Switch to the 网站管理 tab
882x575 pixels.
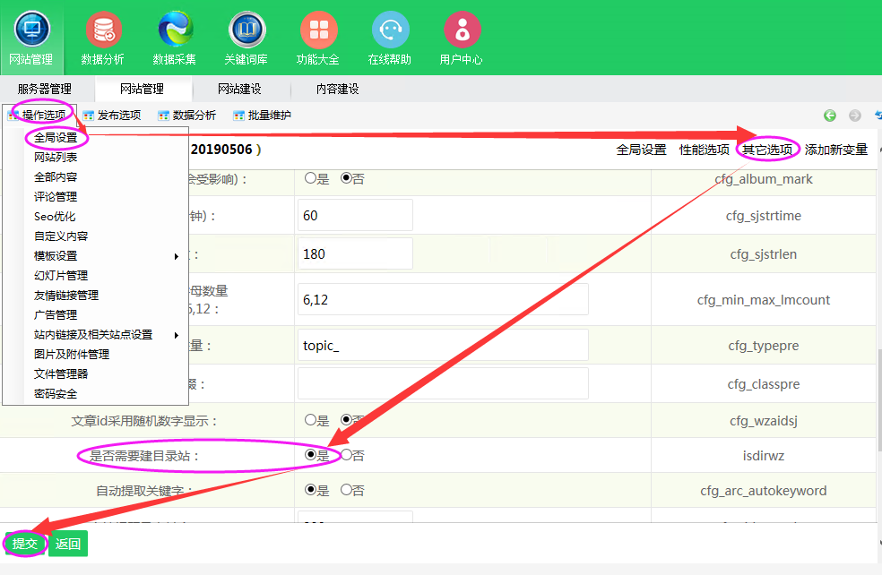(143, 89)
